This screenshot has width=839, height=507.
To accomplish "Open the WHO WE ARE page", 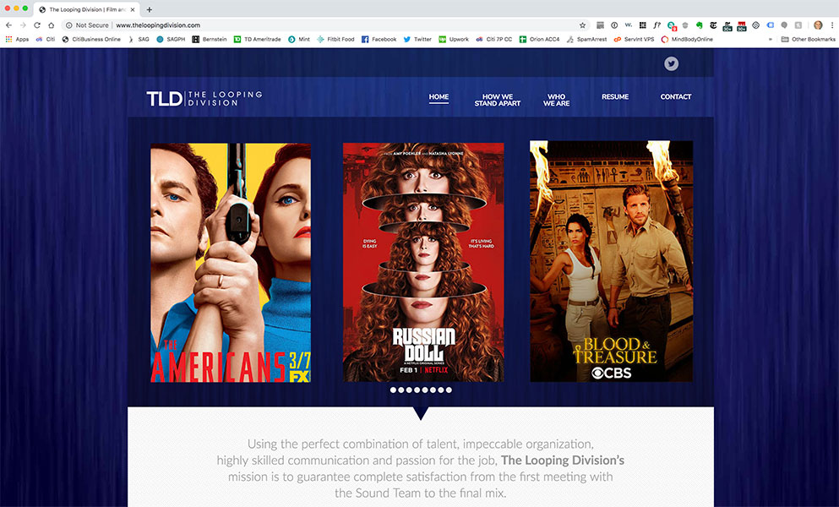I will [557, 100].
